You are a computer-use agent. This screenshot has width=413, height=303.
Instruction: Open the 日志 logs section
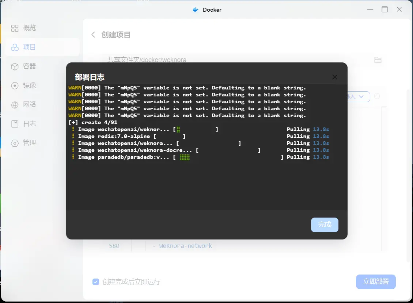coord(42,124)
